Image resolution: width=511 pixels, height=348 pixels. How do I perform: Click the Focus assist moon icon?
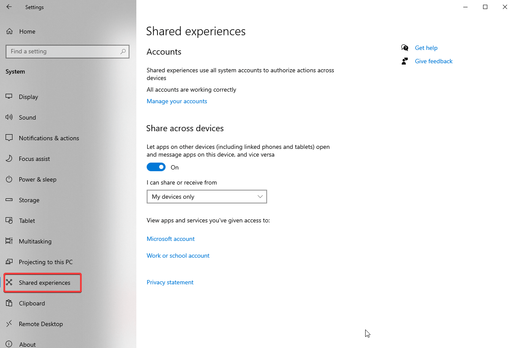(x=9, y=158)
